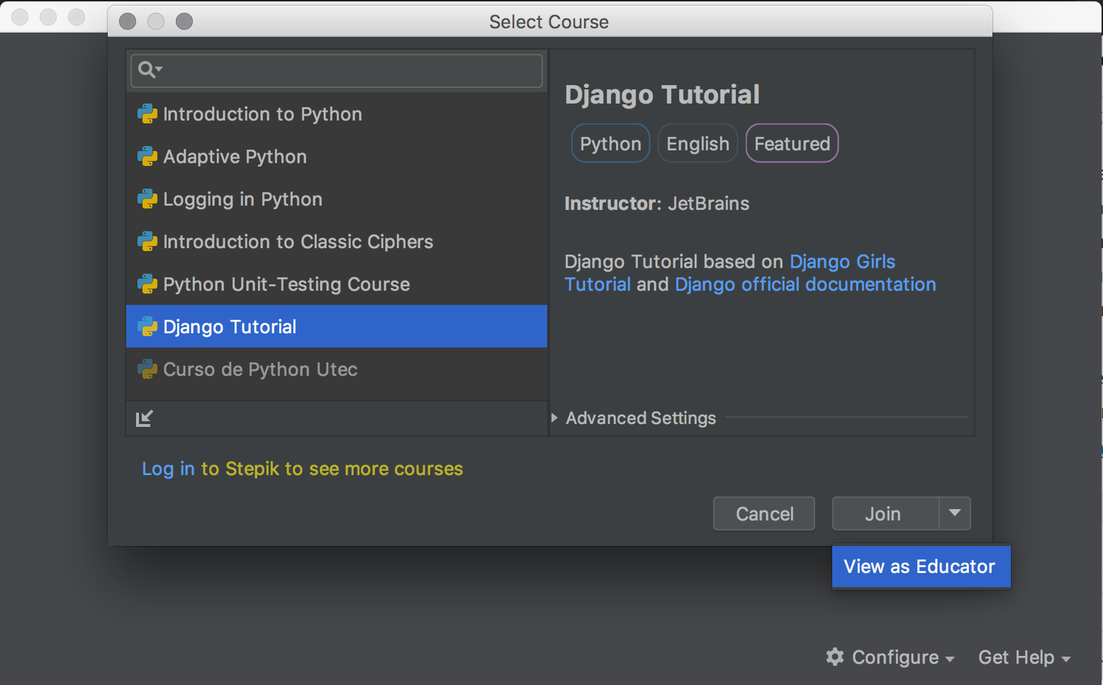This screenshot has height=685, width=1103.
Task: Click the Join button
Action: pos(885,513)
